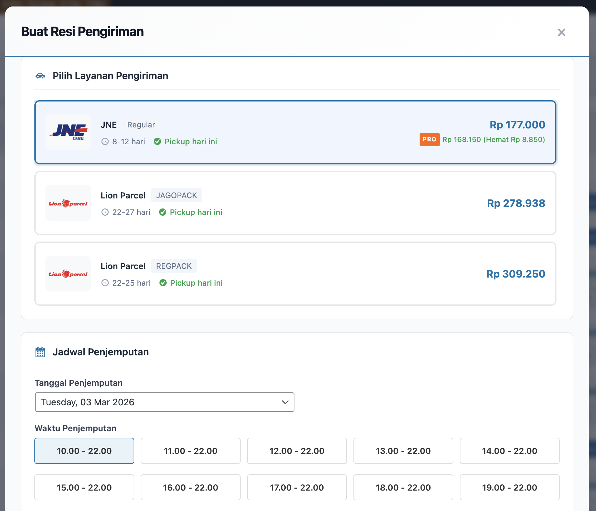
Task: Open the Tanggal Penjemputan date dropdown
Action: 164,402
